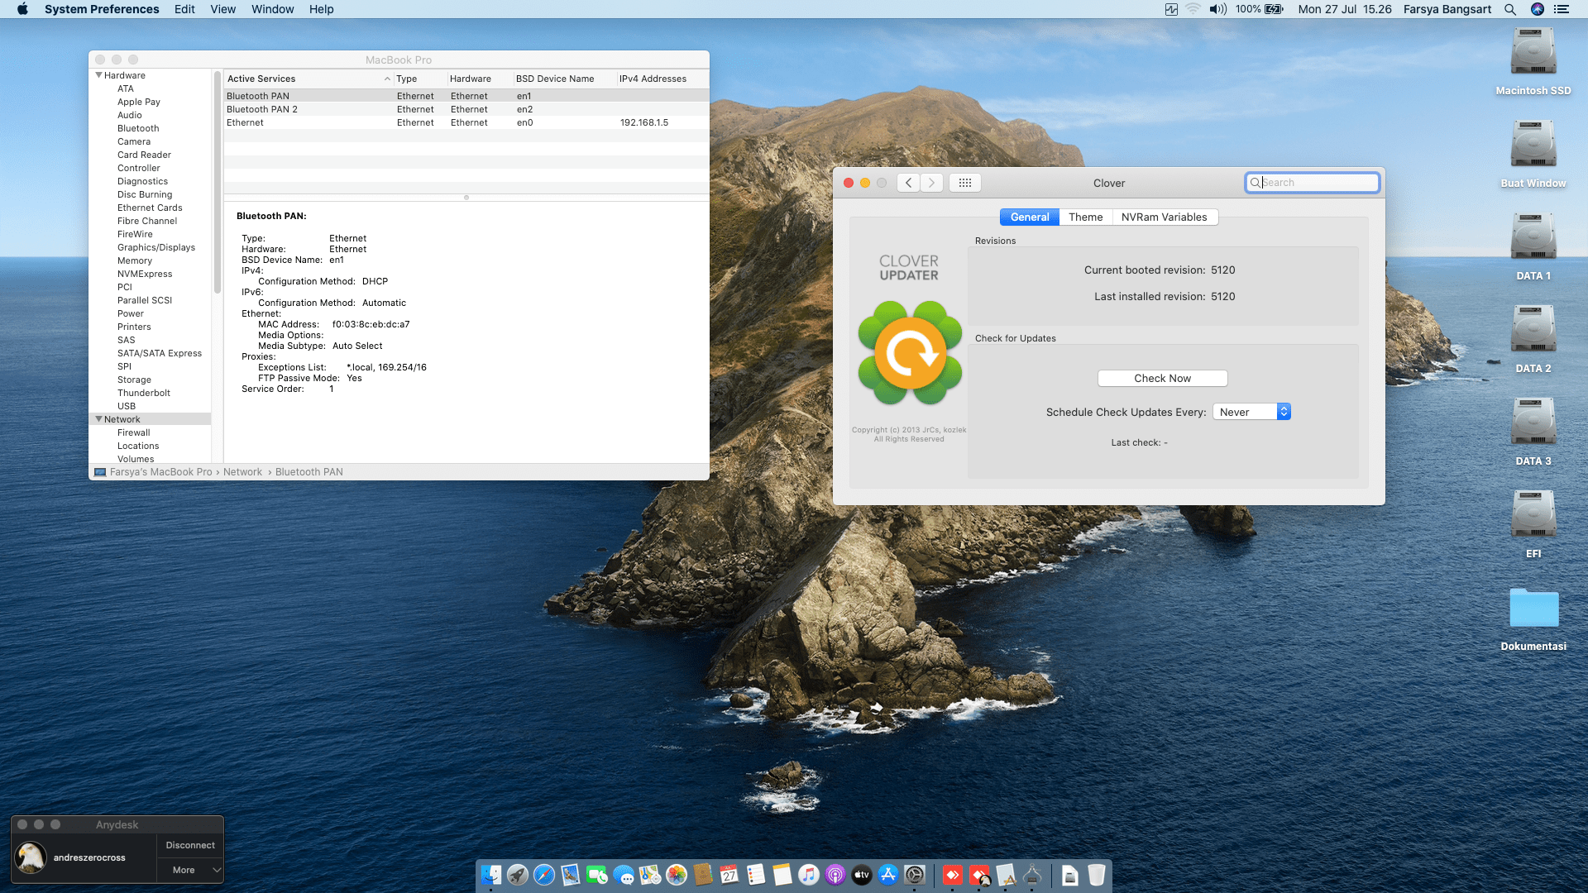Select the General tab in Clover

click(x=1030, y=217)
